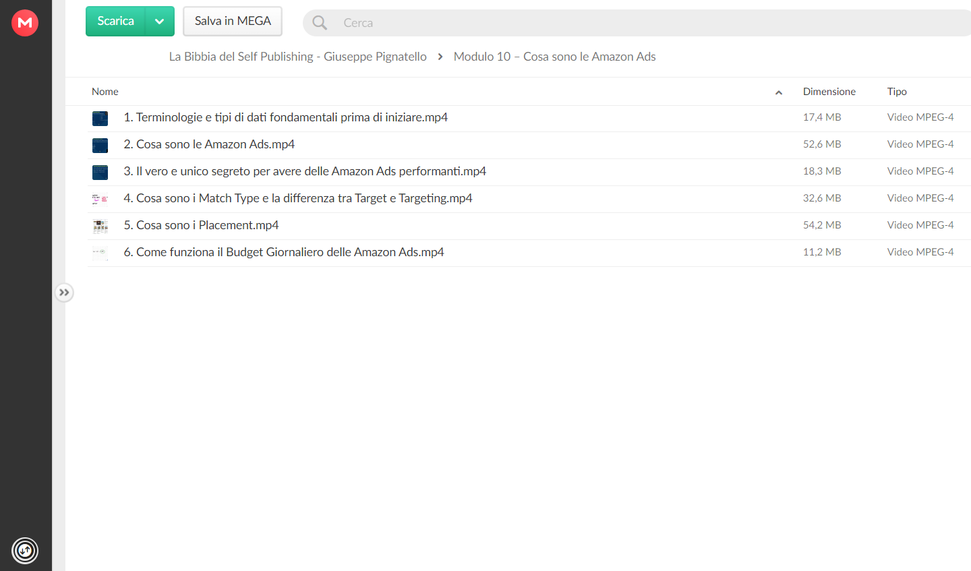
Task: Click file icon for Cosa sono i Placement.mp4
Action: point(100,226)
